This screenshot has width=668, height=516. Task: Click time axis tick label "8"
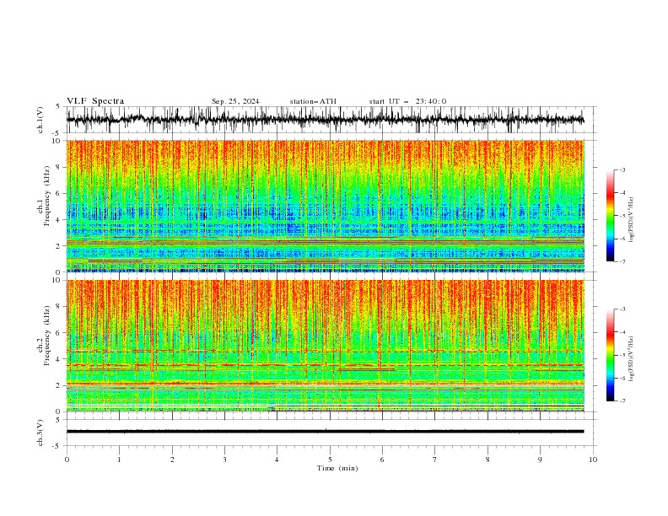[488, 460]
